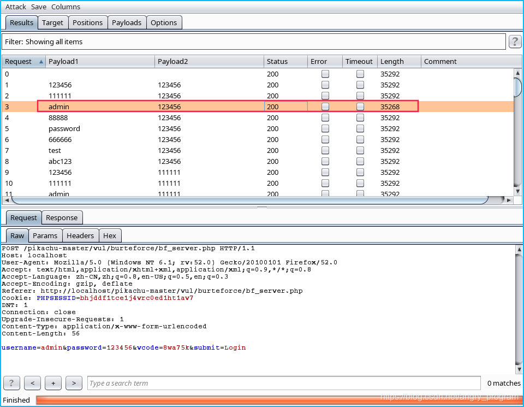Sort by Error column header
The image size is (524, 407).
(325, 61)
